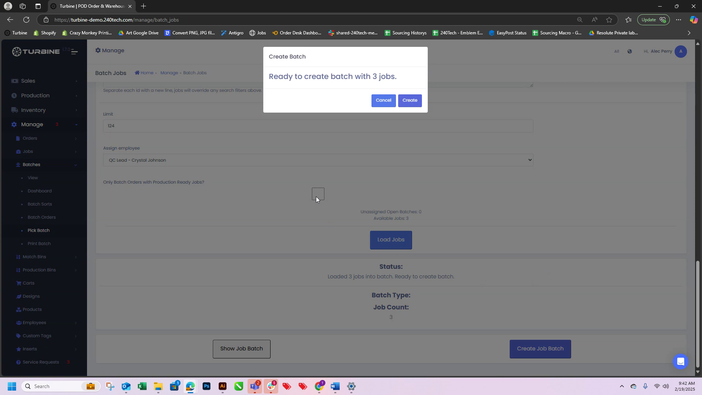The image size is (702, 395).
Task: Toggle Only Batch Orders Production Ready checkbox
Action: tap(318, 194)
